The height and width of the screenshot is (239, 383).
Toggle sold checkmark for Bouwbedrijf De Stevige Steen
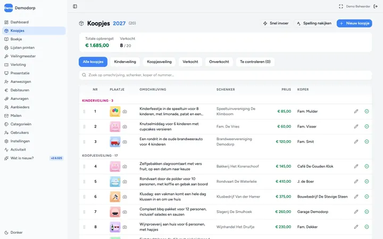click(367, 197)
